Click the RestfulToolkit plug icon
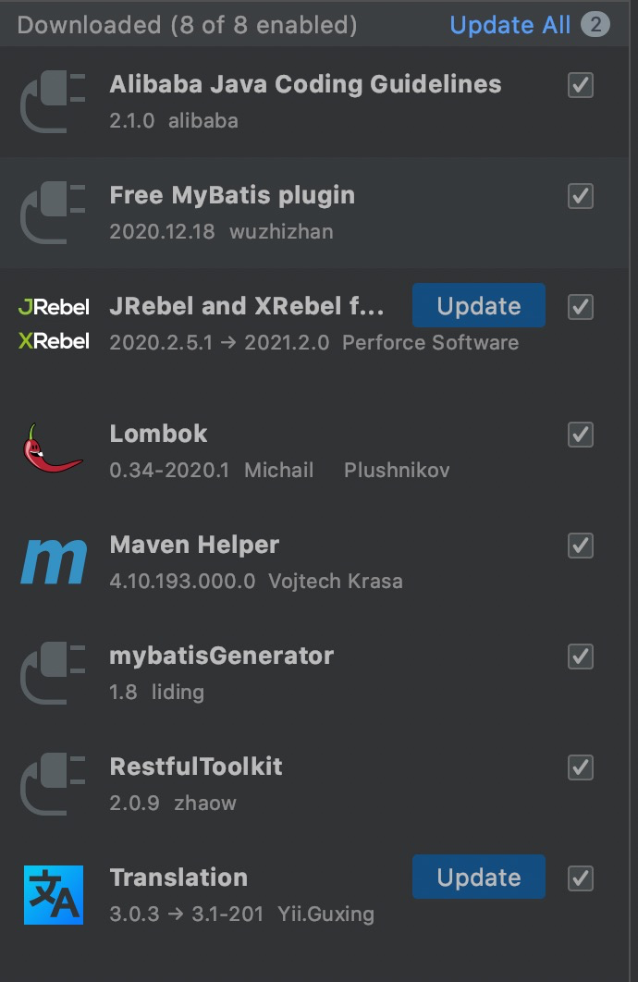 click(54, 784)
